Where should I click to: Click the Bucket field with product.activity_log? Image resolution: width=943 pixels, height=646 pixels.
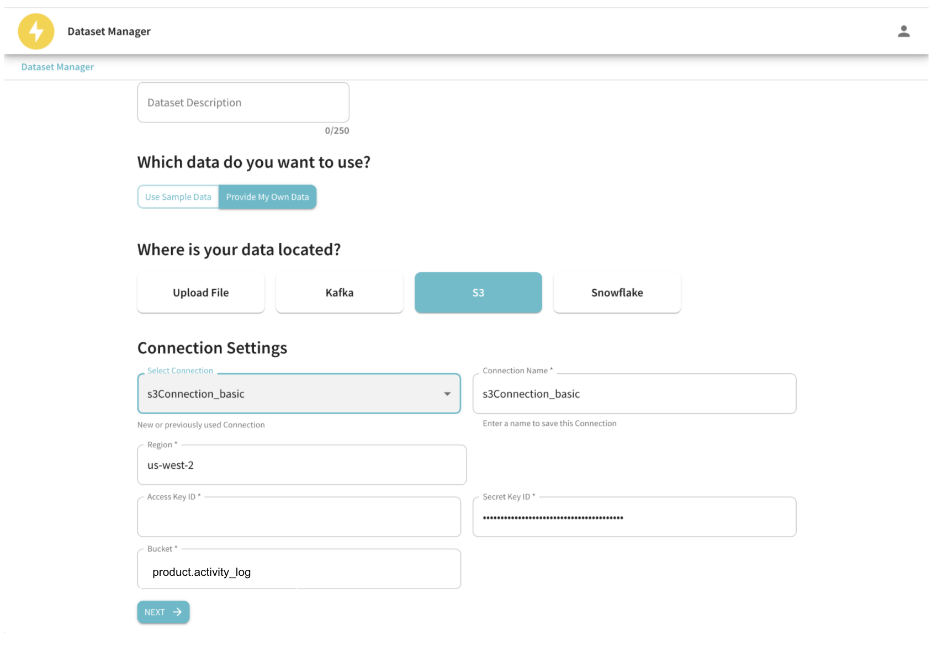tap(299, 569)
